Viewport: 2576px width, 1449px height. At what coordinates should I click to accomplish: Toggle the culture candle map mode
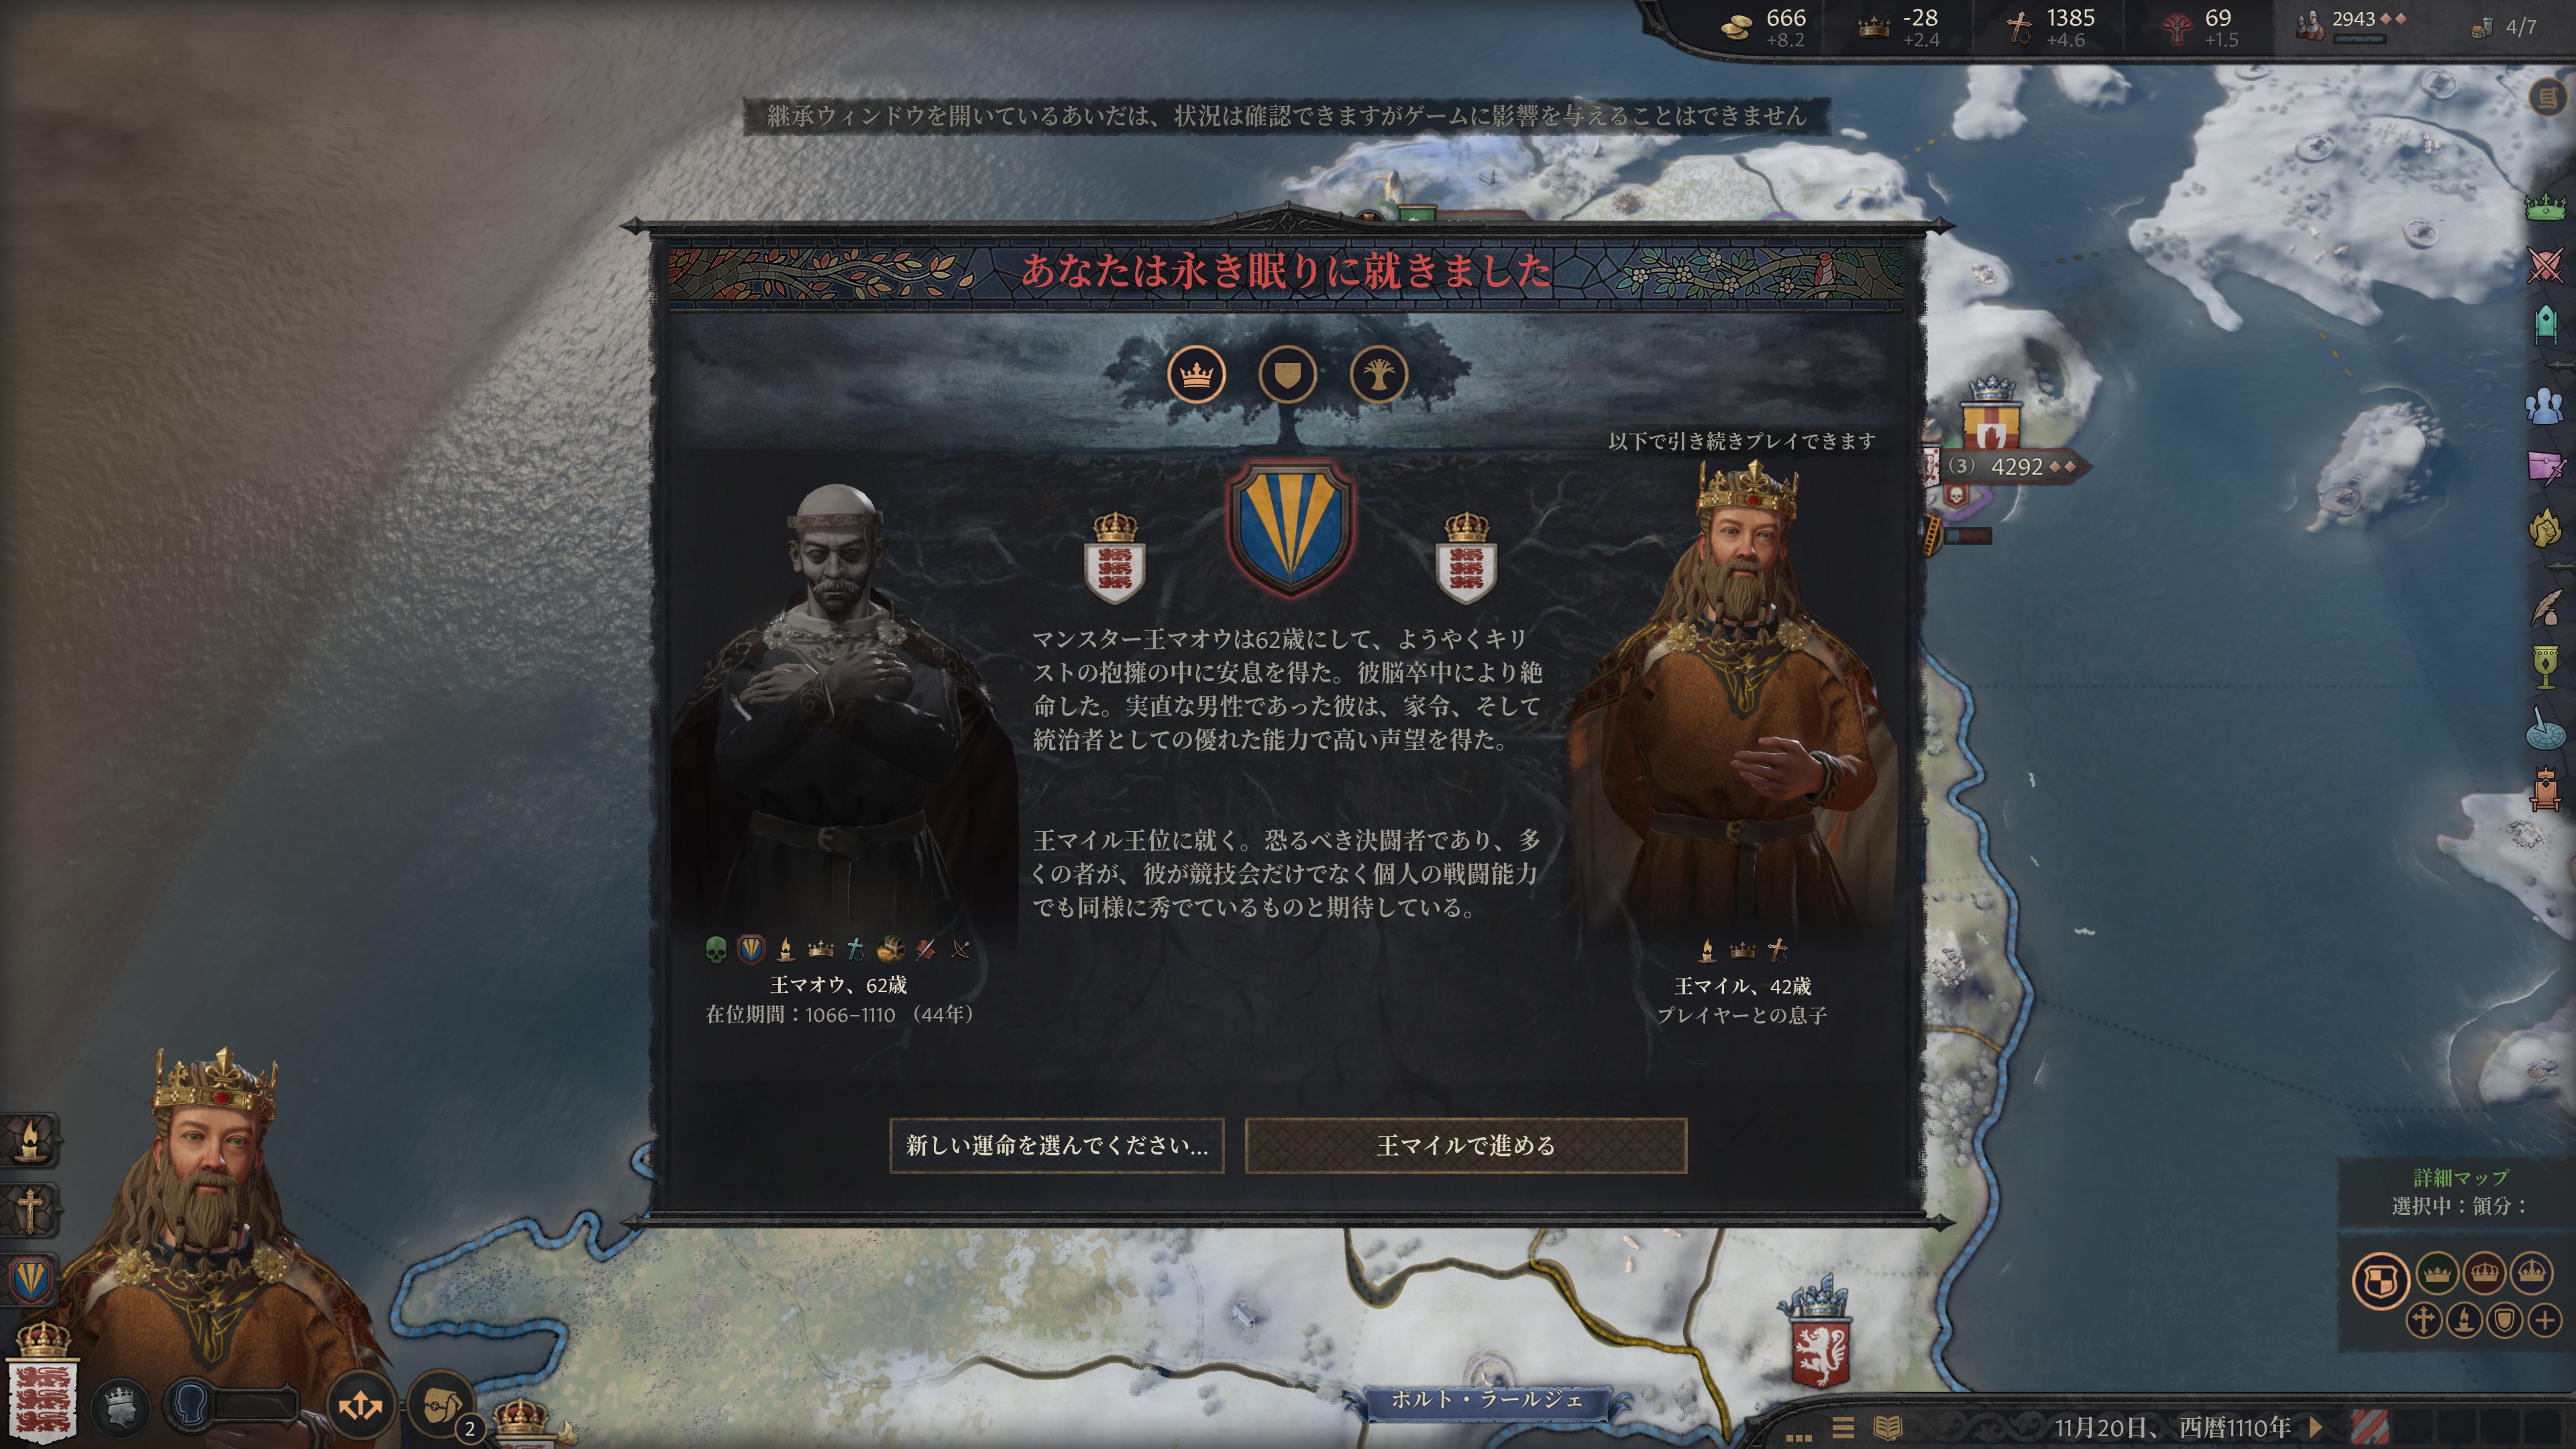[x=2464, y=1321]
